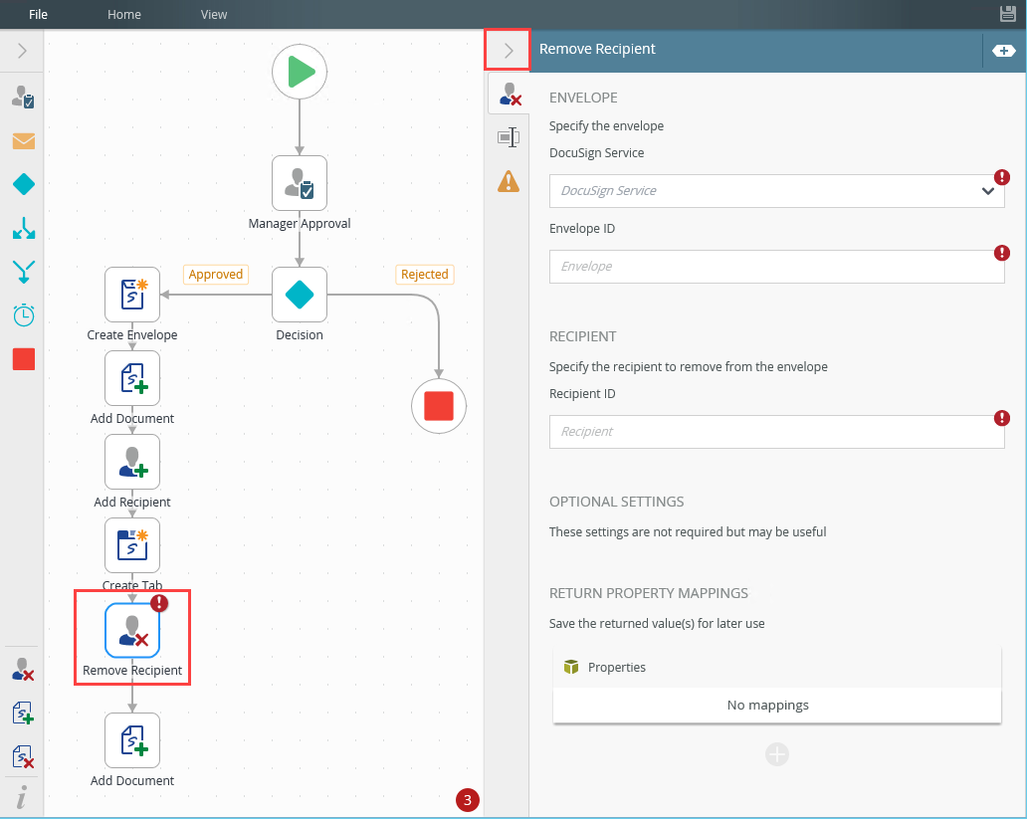Select the Create Tab step
Image resolution: width=1027 pixels, height=819 pixels.
(132, 545)
